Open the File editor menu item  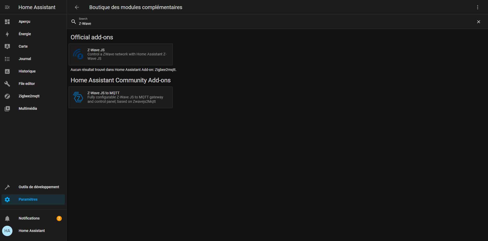tap(33, 84)
